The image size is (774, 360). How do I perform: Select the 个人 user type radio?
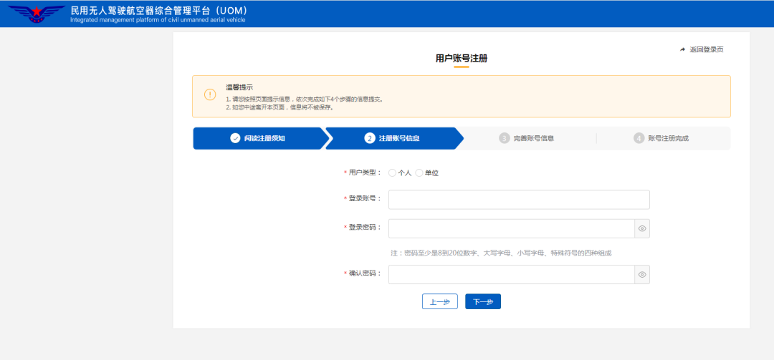point(393,172)
